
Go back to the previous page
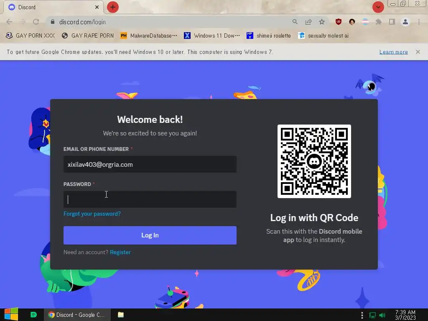tap(9, 22)
